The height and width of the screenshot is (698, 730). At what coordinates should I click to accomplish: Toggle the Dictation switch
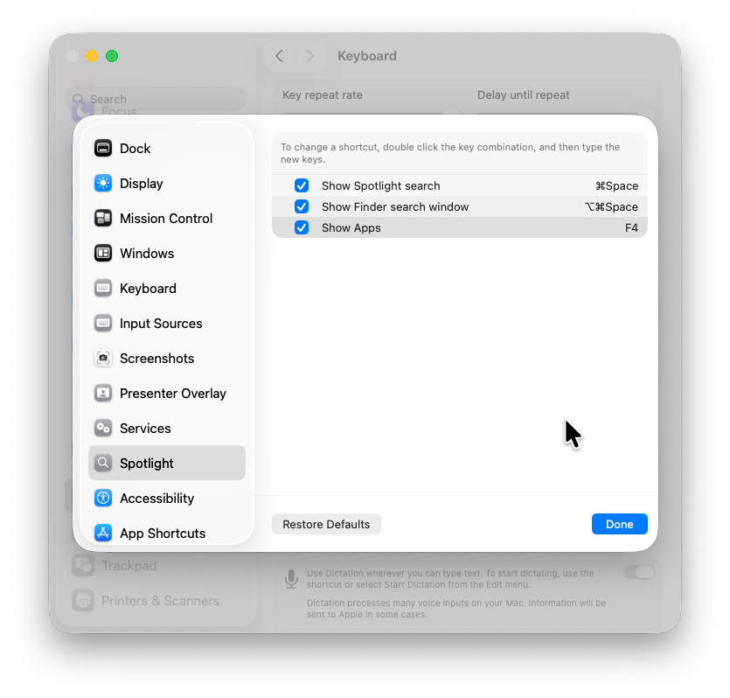[638, 572]
